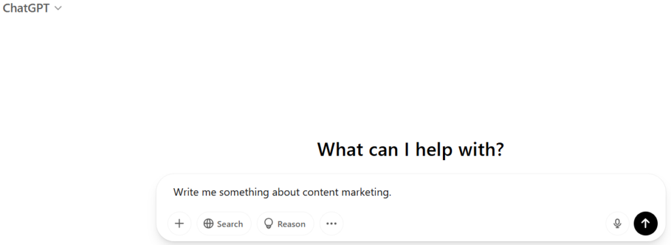Click the small chevron beside the ChatGPT title
Screen dimensions: 671x245
click(58, 8)
